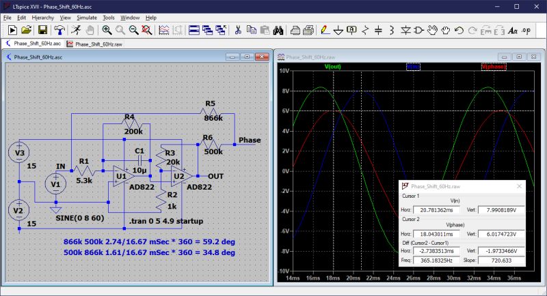Place a Ground symbol tool
The image size is (547, 296).
(338, 30)
